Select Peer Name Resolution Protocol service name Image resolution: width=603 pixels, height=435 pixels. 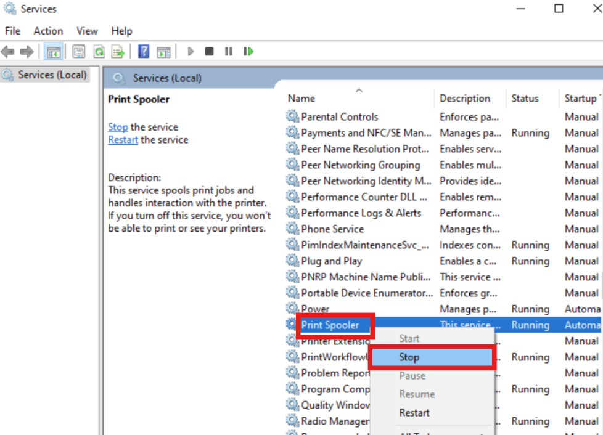click(x=365, y=149)
